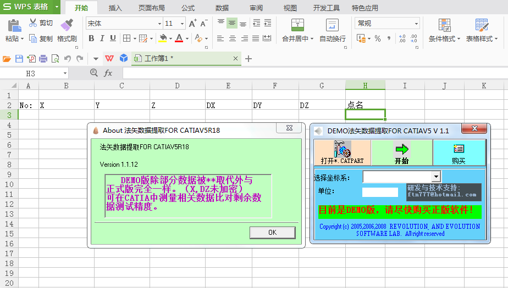
Task: Click the Cut scissors icon
Action: click(x=33, y=22)
